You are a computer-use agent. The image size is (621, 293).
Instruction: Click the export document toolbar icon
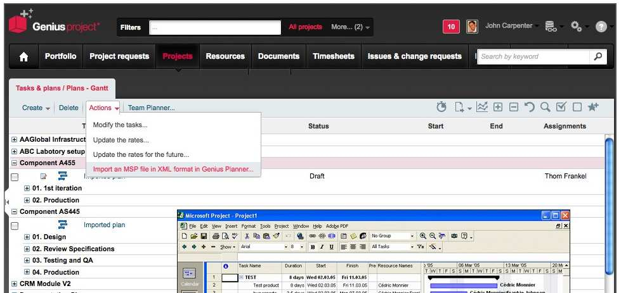(x=460, y=107)
